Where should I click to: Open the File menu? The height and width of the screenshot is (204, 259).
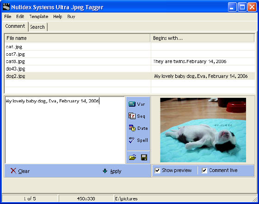pyautogui.click(x=8, y=17)
